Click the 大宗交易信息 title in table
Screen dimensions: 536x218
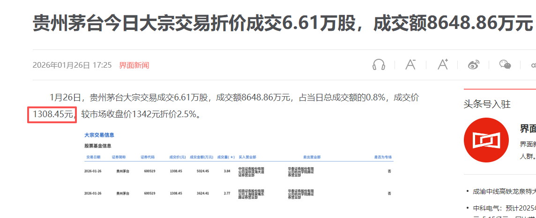click(x=99, y=135)
